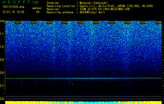Click the 1032 time marker

pos(33,22)
